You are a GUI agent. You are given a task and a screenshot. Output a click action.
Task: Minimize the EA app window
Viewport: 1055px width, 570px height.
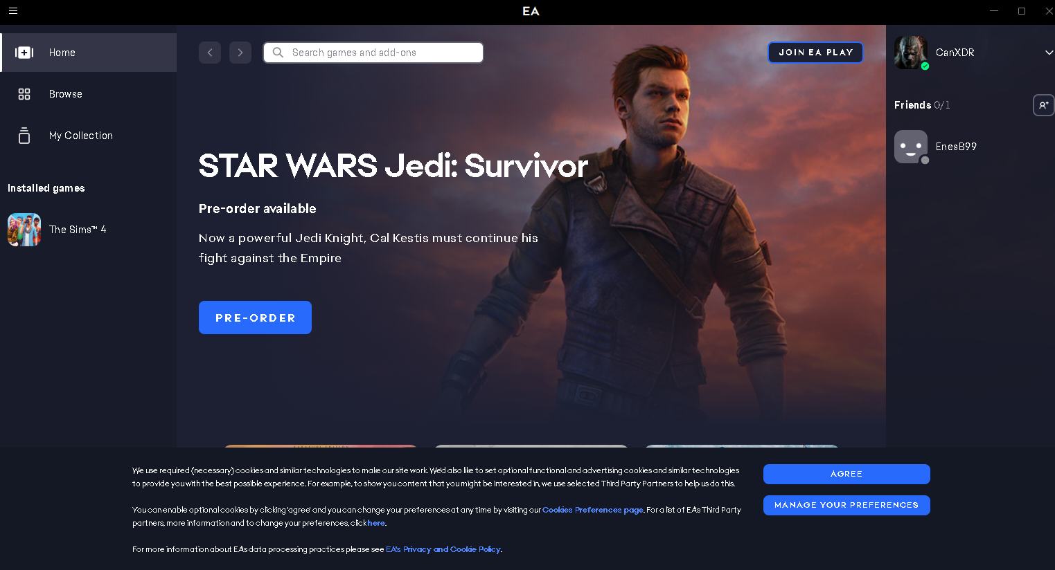(995, 11)
